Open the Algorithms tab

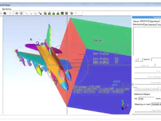pos(154,21)
